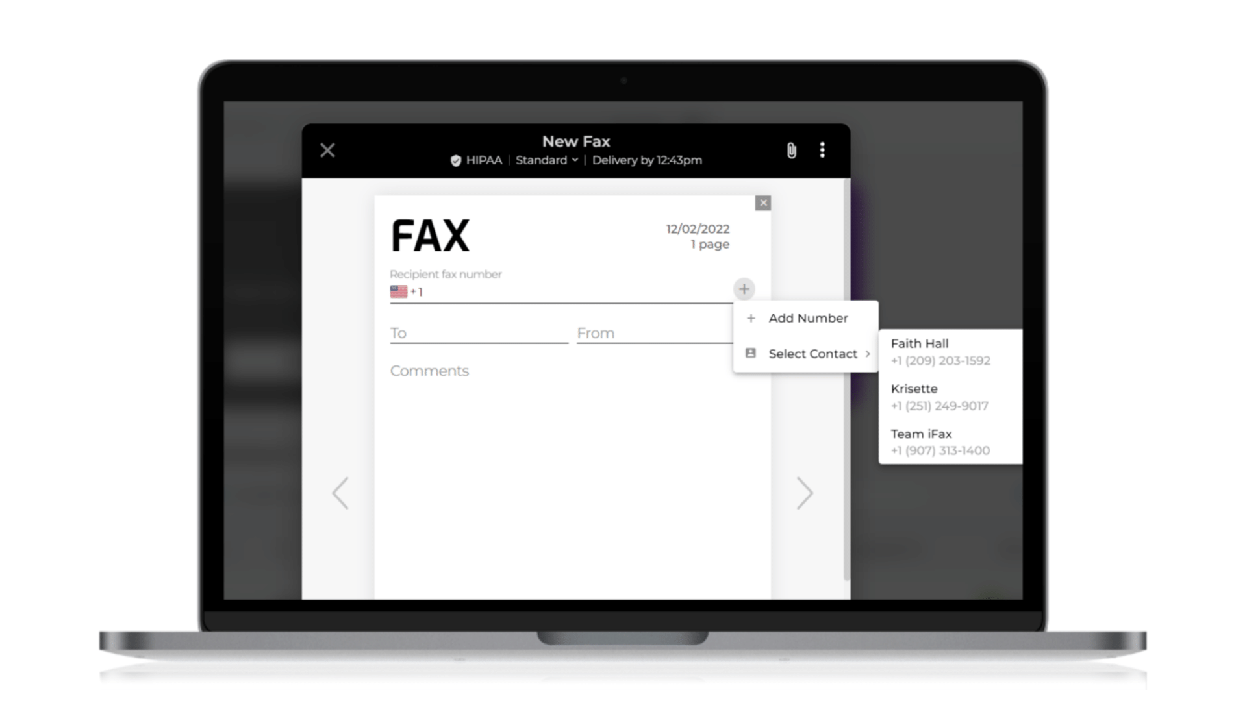The height and width of the screenshot is (701, 1247).
Task: Click the Add Number plus icon
Action: (x=751, y=317)
